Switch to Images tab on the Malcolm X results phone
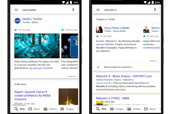Viewport: 172px width, 114px height. tap(117, 109)
